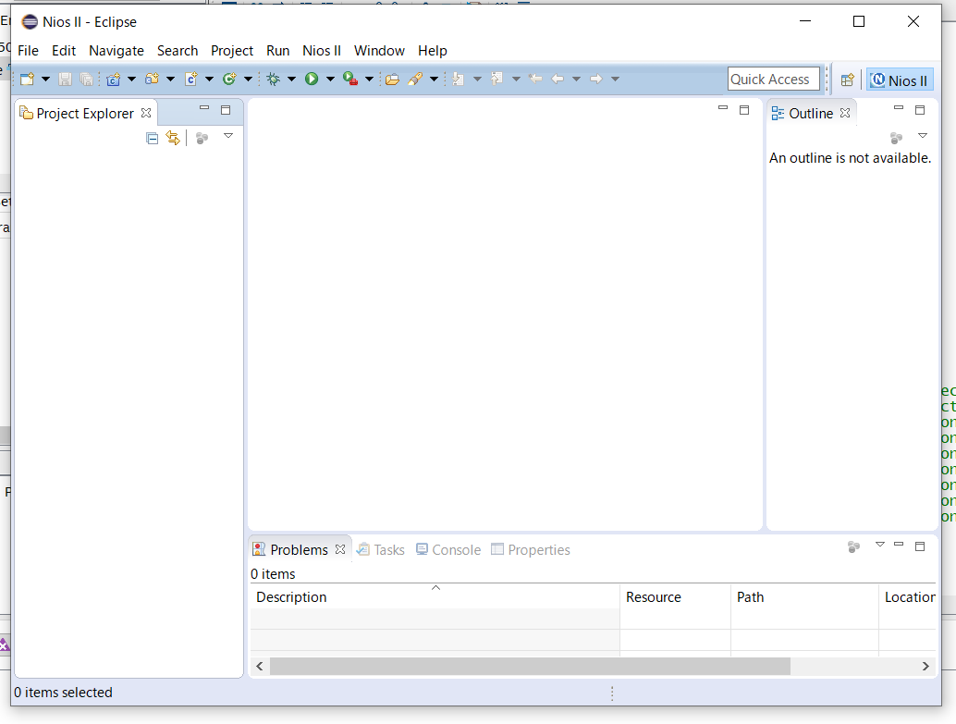
Task: Open the Outline View Menu
Action: point(923,136)
